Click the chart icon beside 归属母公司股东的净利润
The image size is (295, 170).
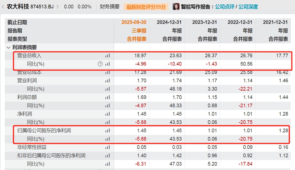click(x=108, y=130)
